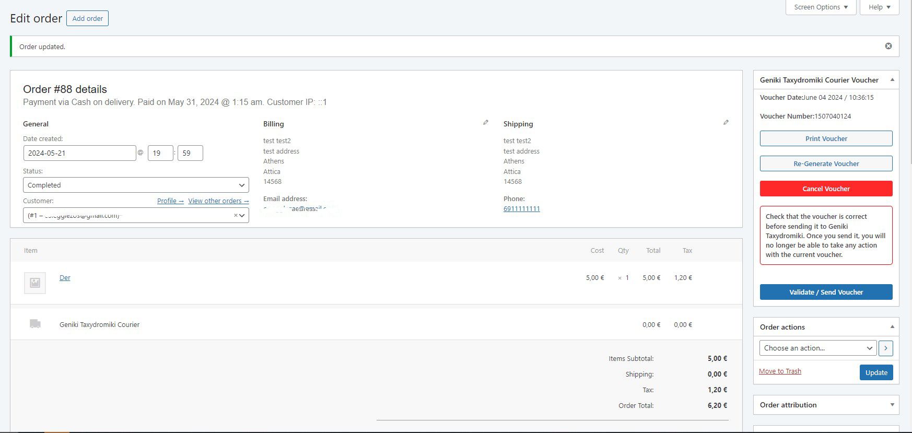The image size is (912, 433).
Task: Open the Status dropdown
Action: pos(136,185)
